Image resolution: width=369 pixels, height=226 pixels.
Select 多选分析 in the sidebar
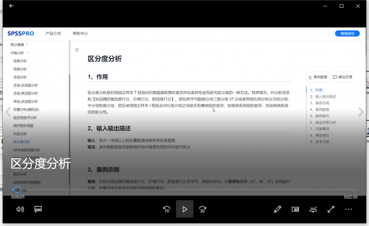pyautogui.click(x=20, y=77)
